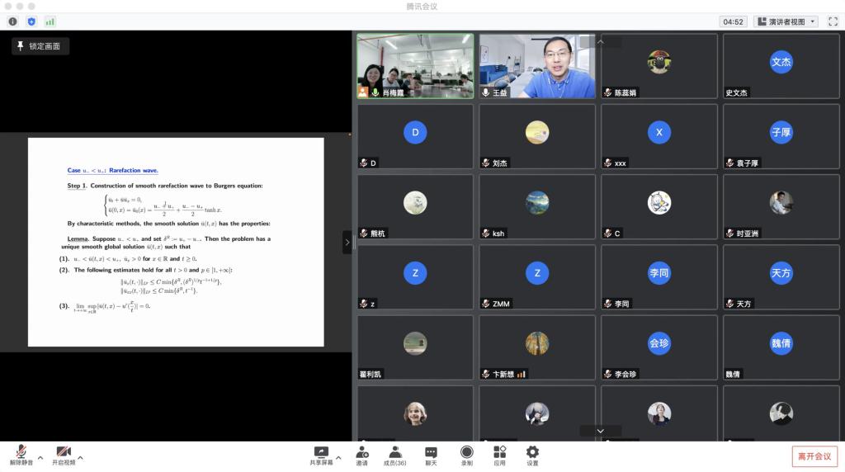This screenshot has width=845, height=472.
Task: Enter full screen mode icon
Action: [833, 21]
